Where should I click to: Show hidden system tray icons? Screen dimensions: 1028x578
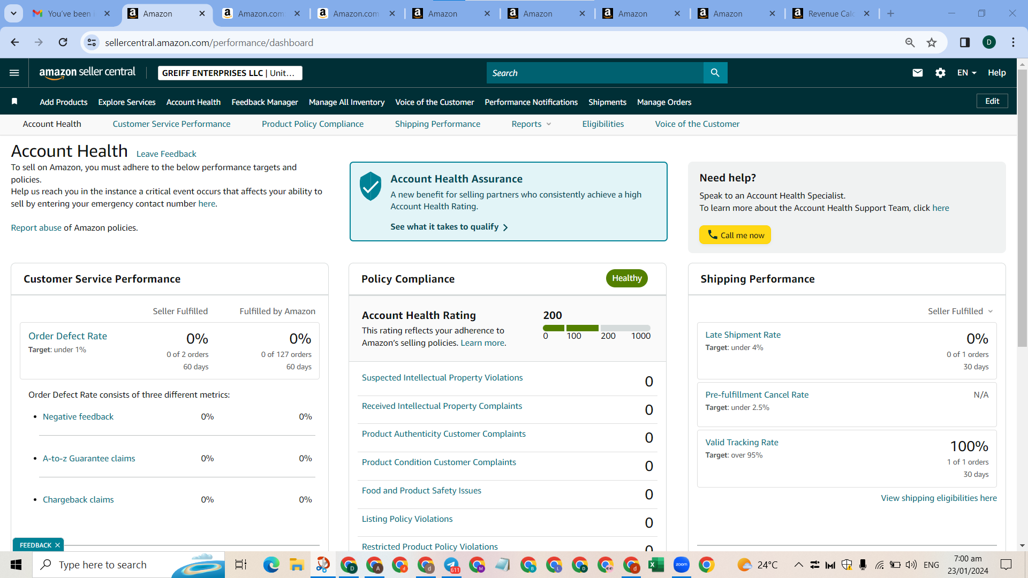pyautogui.click(x=798, y=565)
